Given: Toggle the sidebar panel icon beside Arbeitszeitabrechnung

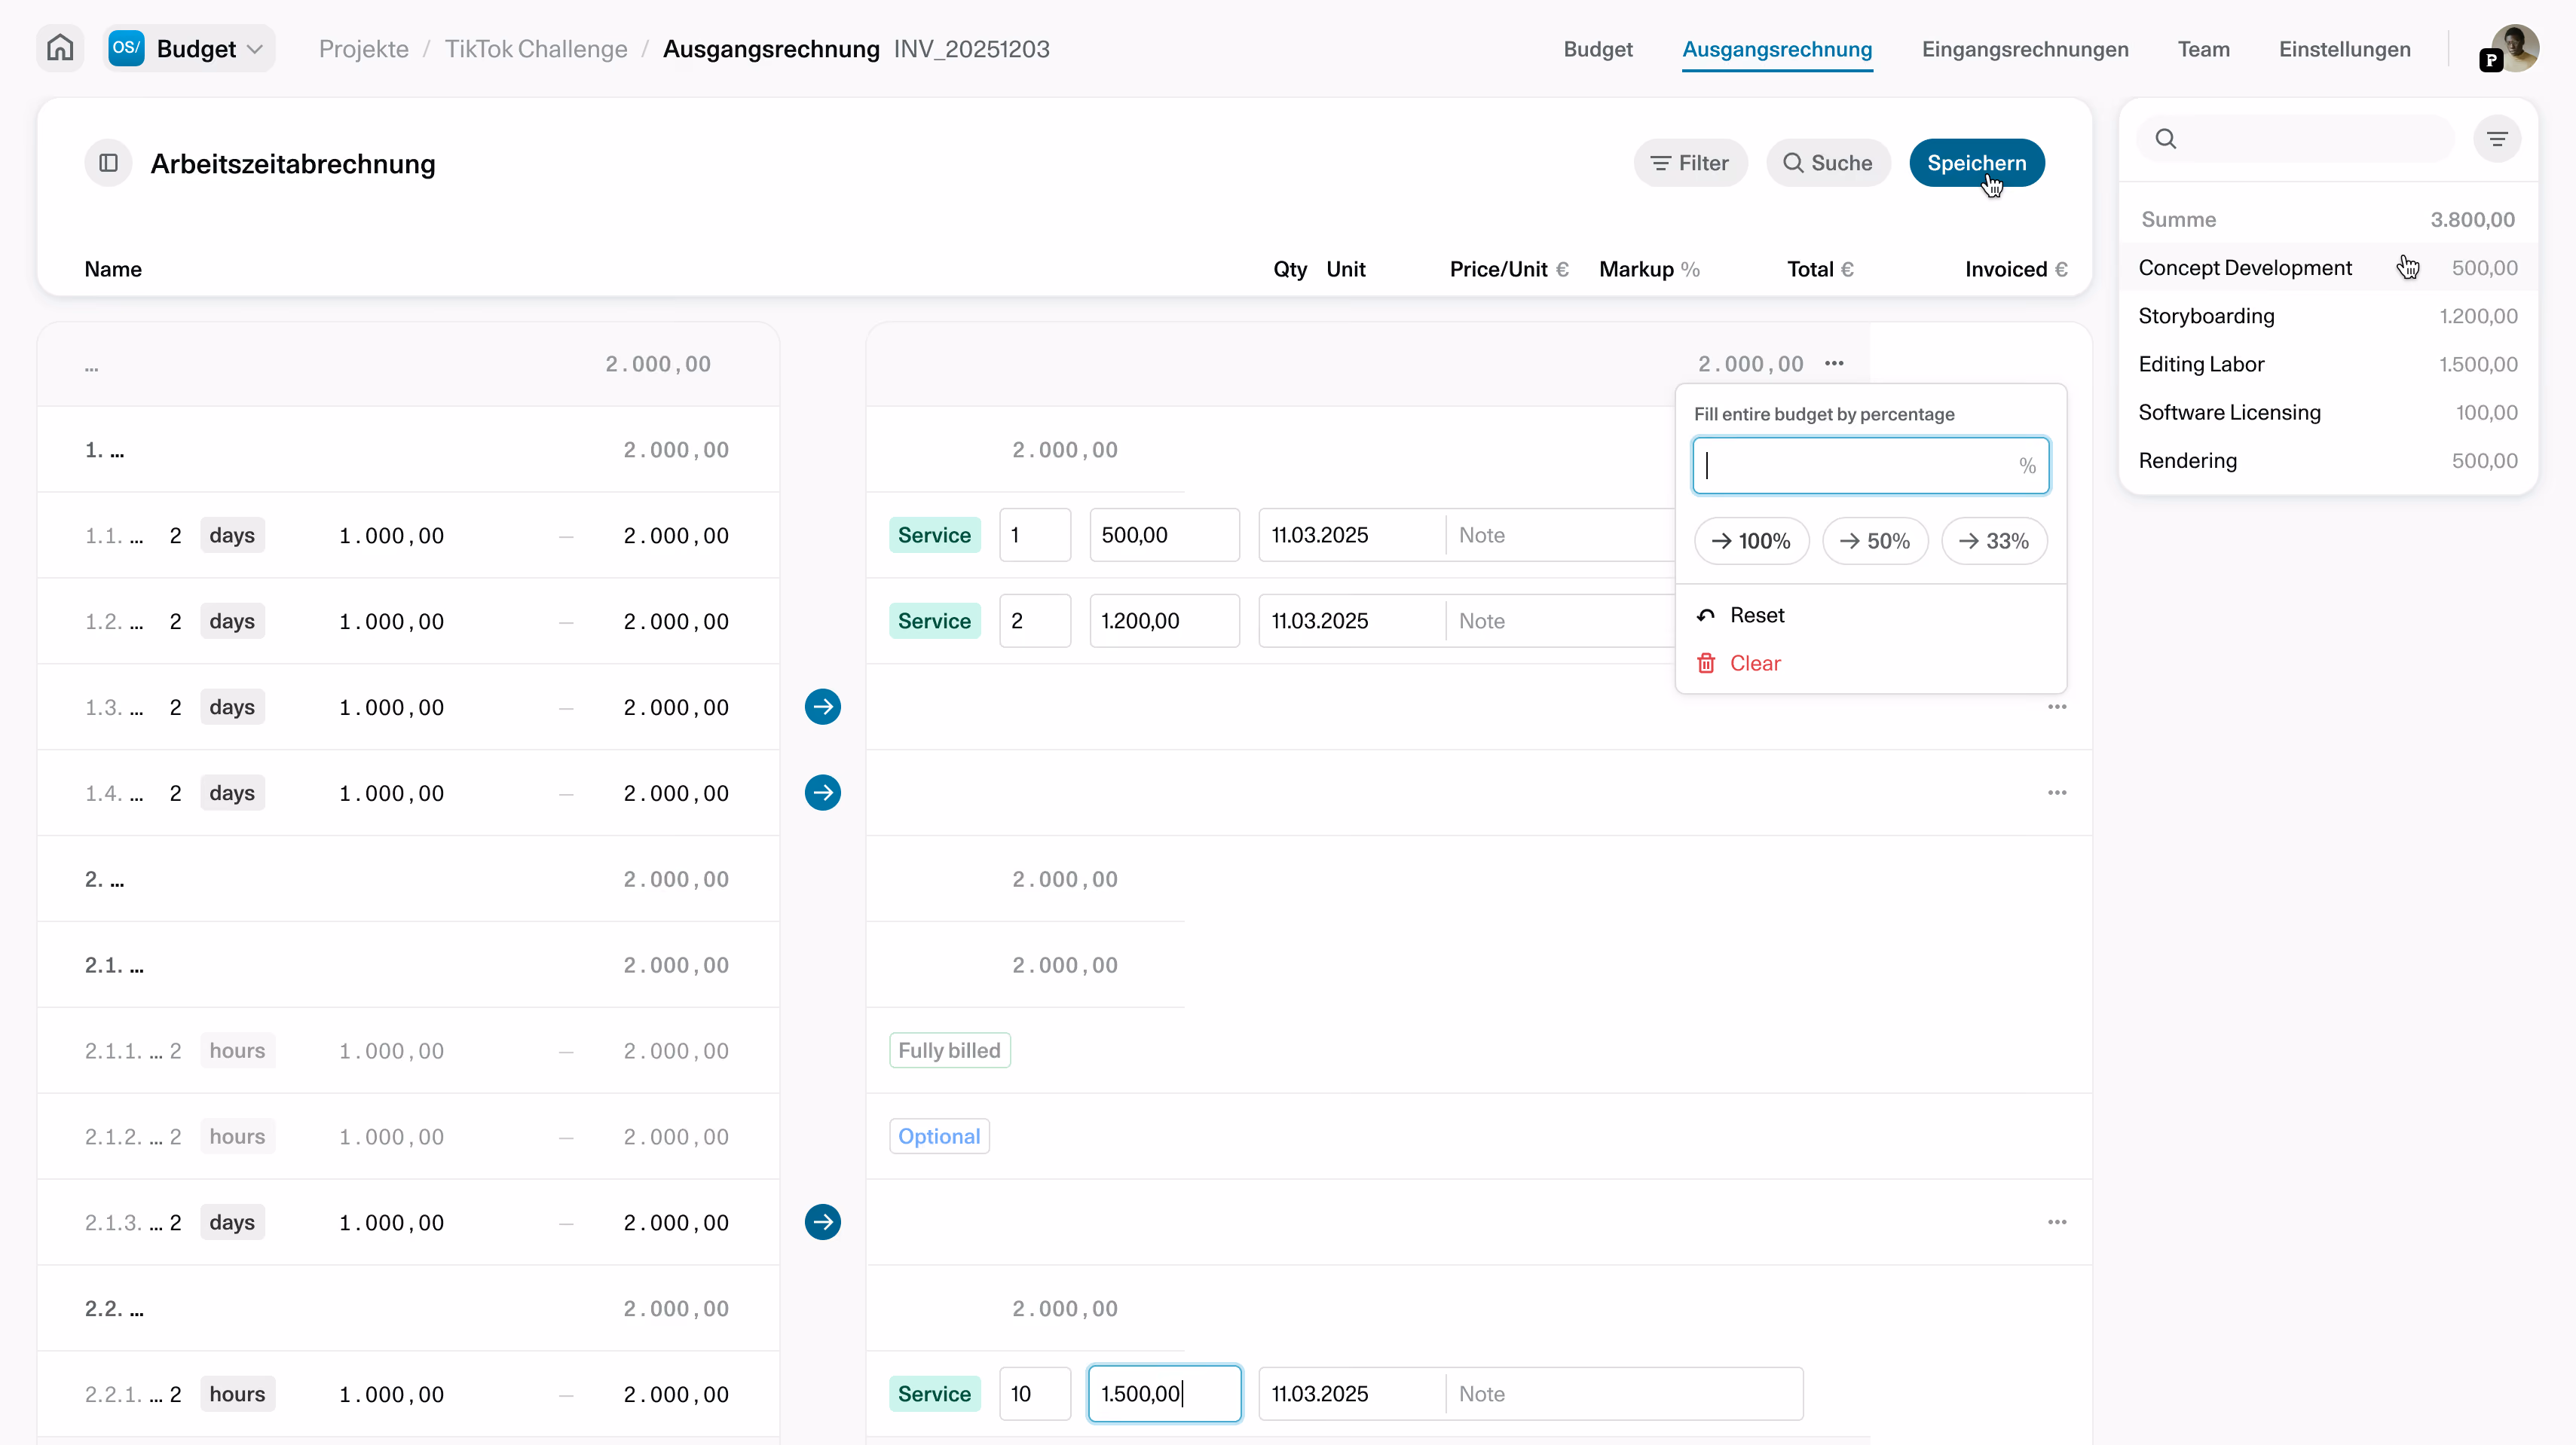Looking at the screenshot, I should 109,163.
